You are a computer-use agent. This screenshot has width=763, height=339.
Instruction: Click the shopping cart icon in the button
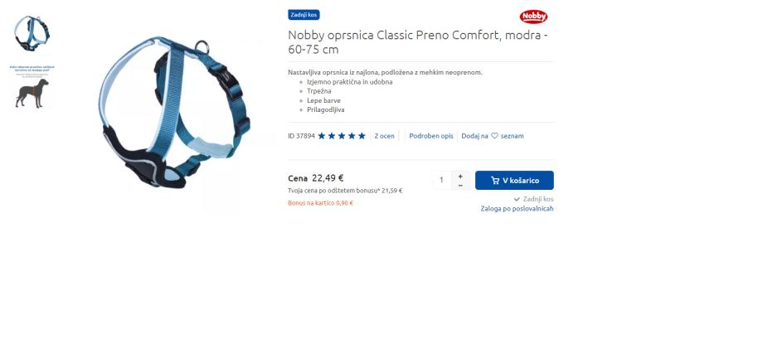[x=495, y=181]
